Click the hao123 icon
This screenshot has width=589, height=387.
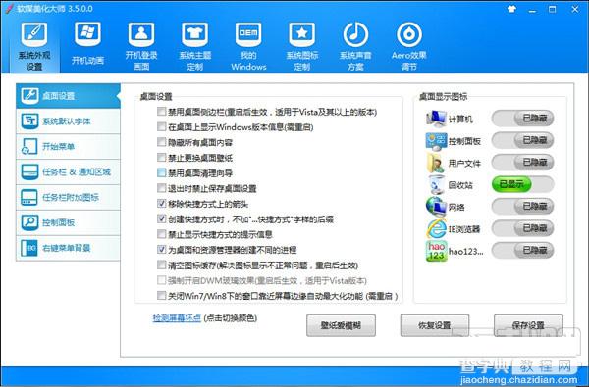[436, 251]
